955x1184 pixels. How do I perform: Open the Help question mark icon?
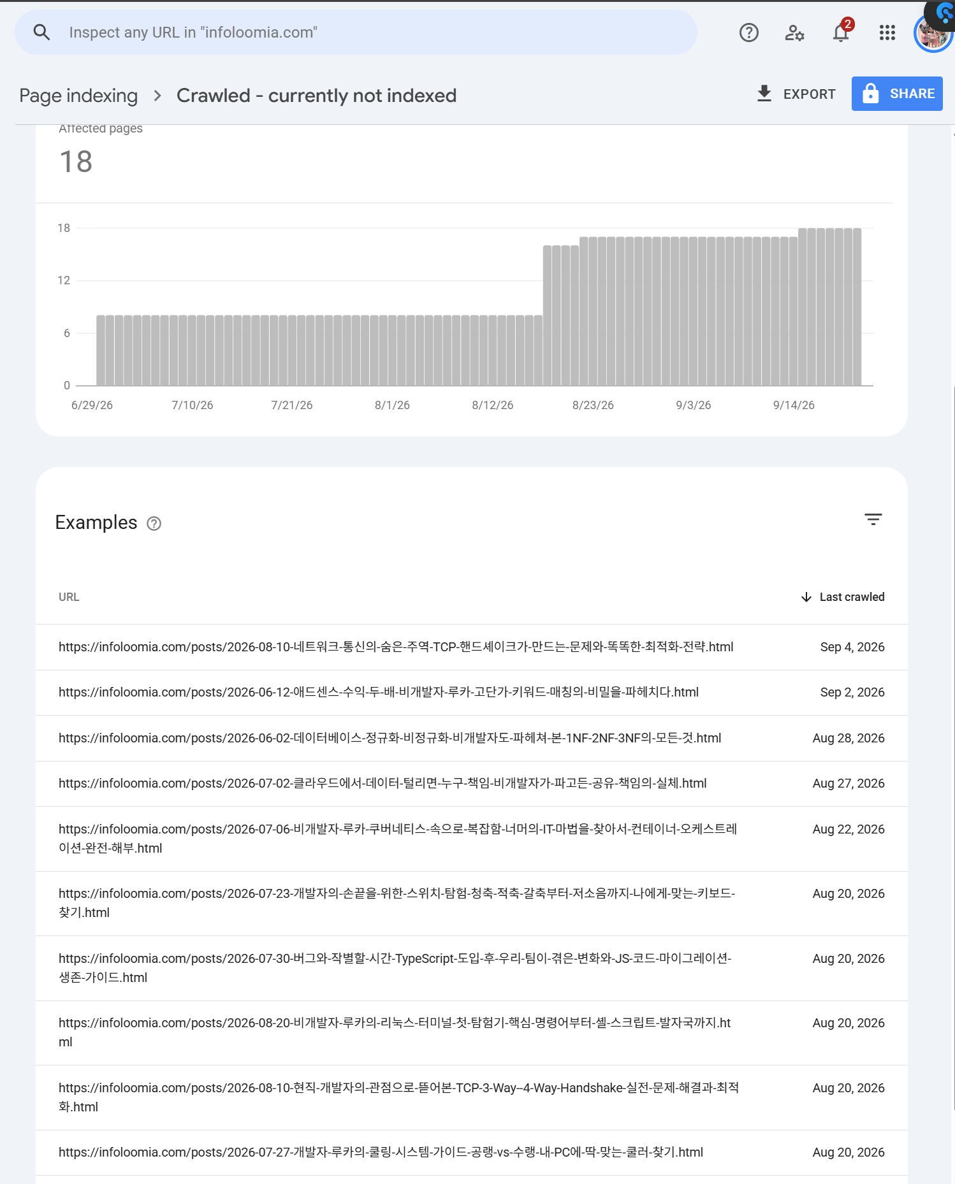(749, 32)
